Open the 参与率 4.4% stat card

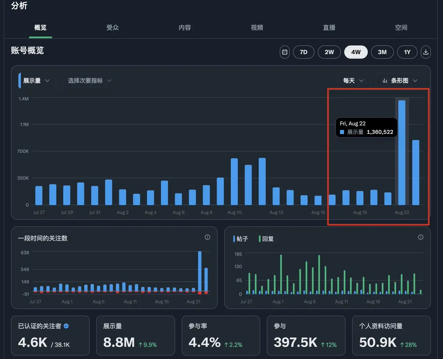221,335
